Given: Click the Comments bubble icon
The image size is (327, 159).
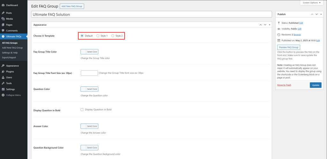Looking at the screenshot, I should (x=3, y=30).
